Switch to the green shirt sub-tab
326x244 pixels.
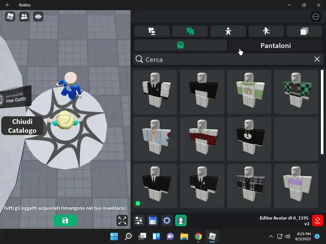[x=181, y=45]
